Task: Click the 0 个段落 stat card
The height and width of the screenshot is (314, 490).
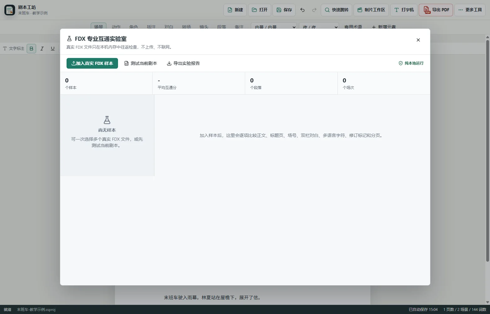Action: [291, 83]
